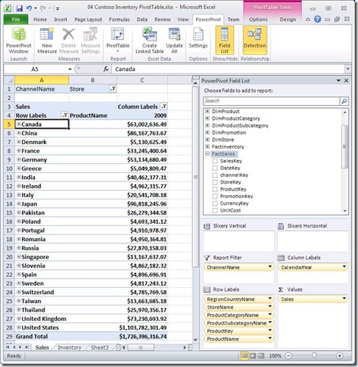
Task: Expand the United States row
Action: point(19,327)
